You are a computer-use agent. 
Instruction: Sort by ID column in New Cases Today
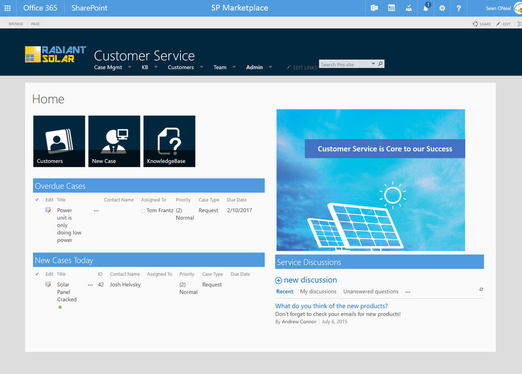pyautogui.click(x=100, y=274)
